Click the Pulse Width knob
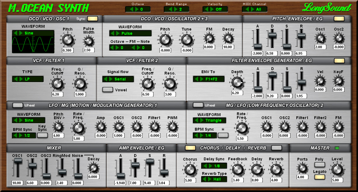358x192 pixels. click(x=89, y=41)
